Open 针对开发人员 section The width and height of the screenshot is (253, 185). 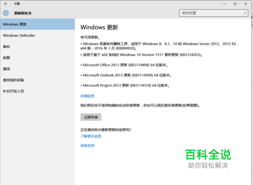point(37,91)
